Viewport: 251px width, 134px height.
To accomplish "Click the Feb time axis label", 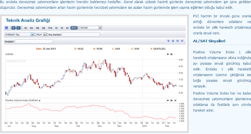I will pos(167,126).
